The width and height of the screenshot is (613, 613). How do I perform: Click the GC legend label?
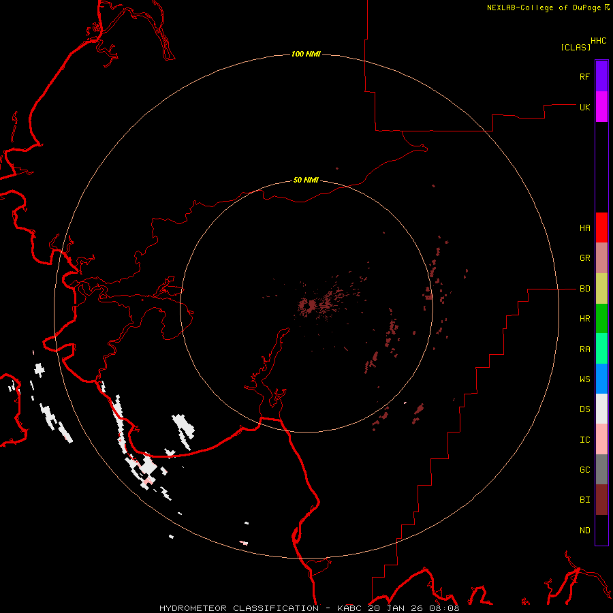click(x=584, y=470)
